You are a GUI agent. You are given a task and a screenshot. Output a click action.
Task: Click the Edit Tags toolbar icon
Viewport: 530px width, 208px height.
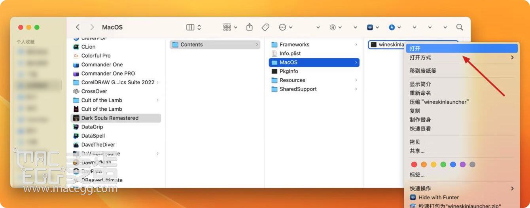[x=265, y=27]
